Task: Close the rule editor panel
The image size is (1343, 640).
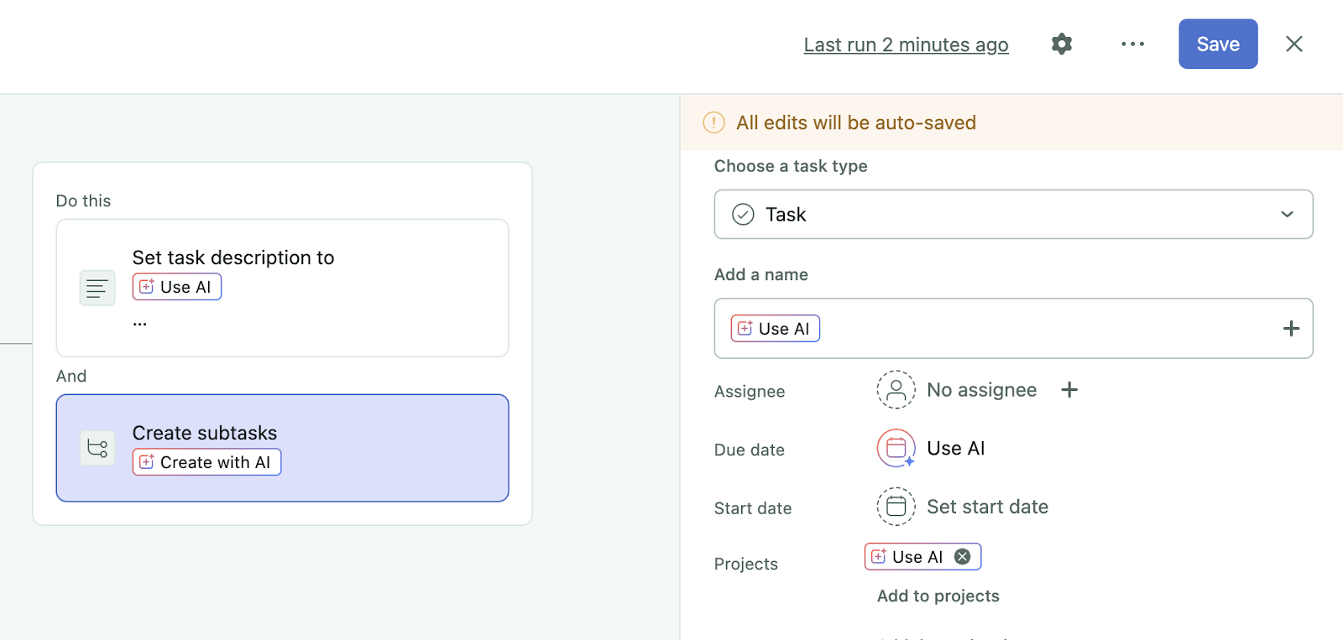Action: click(x=1293, y=44)
